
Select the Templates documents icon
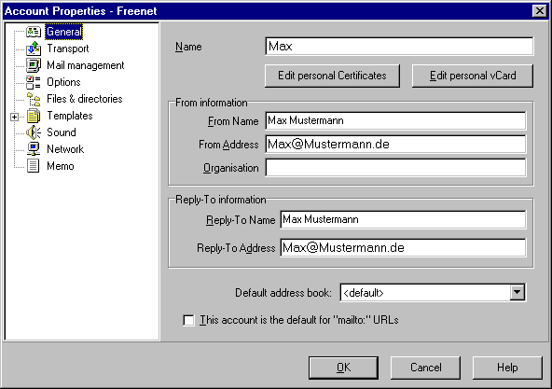coord(34,116)
